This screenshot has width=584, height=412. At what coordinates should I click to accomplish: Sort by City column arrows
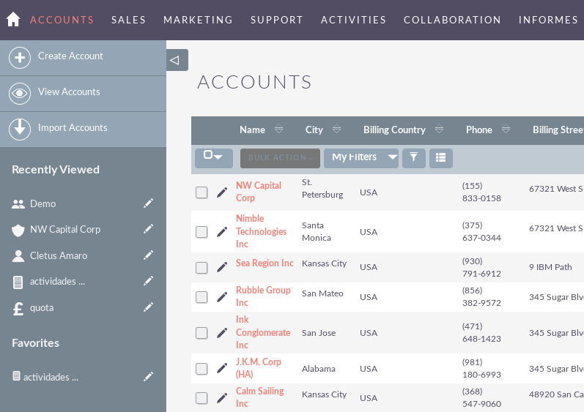click(x=336, y=129)
